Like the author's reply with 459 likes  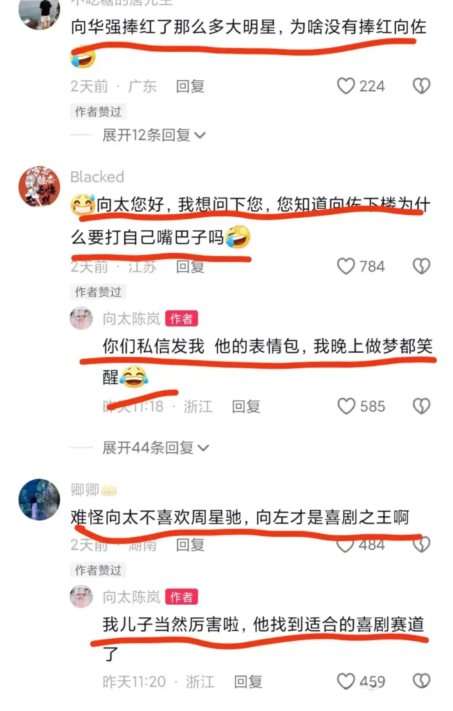346,681
